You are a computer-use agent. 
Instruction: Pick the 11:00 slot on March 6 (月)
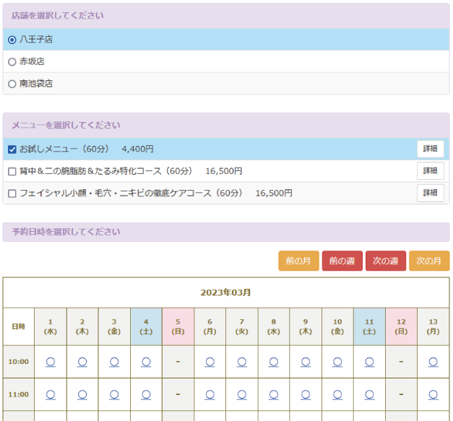pos(210,394)
